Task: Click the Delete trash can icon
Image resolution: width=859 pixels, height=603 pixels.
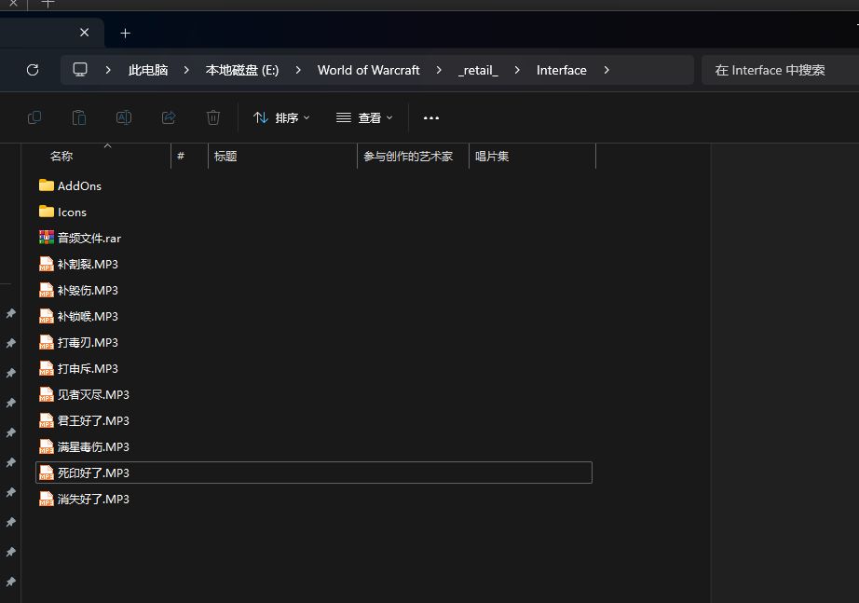Action: pos(213,117)
